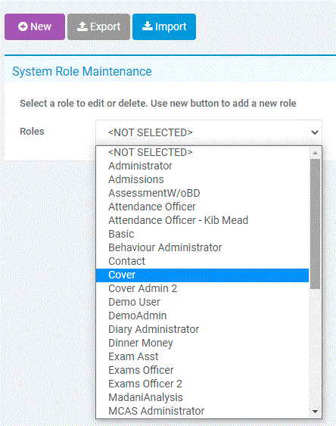
Task: Click the dropdown list scroll down arrow
Action: [315, 412]
